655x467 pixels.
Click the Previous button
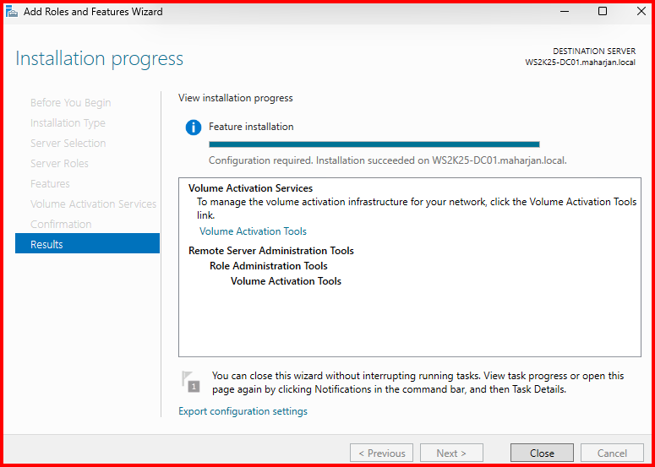coord(381,453)
